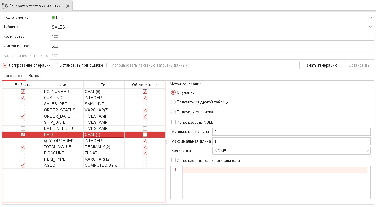The width and height of the screenshot is (376, 207).
Task: Uncheck "Логирование операций"
Action: click(5, 65)
